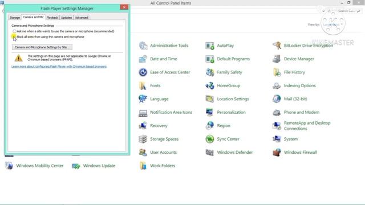Open the Storage Spaces icon

[x=143, y=139]
